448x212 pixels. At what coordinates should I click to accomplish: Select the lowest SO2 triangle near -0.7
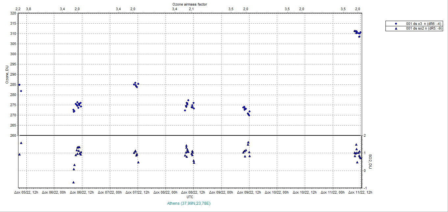click(x=73, y=182)
